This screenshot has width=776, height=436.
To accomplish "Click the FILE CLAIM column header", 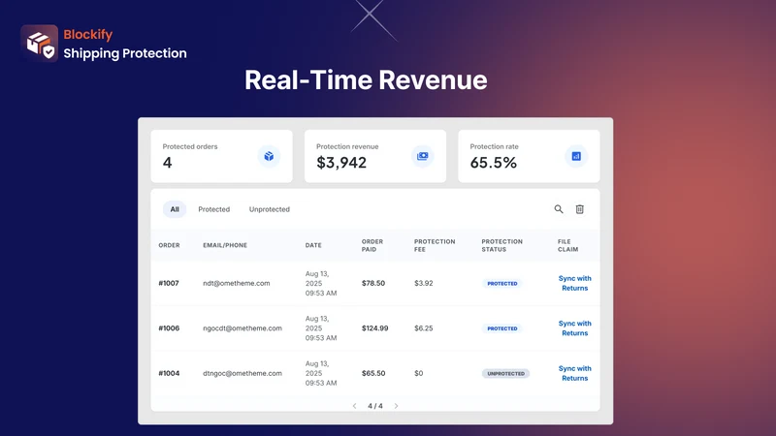I will (x=567, y=245).
